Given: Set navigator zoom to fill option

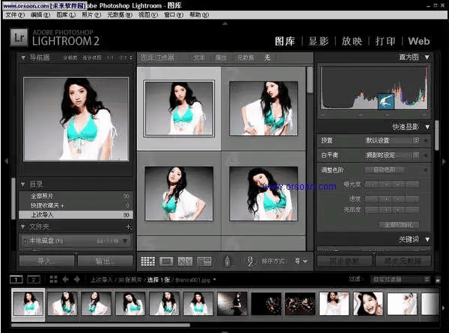Looking at the screenshot, I should click(91, 57).
